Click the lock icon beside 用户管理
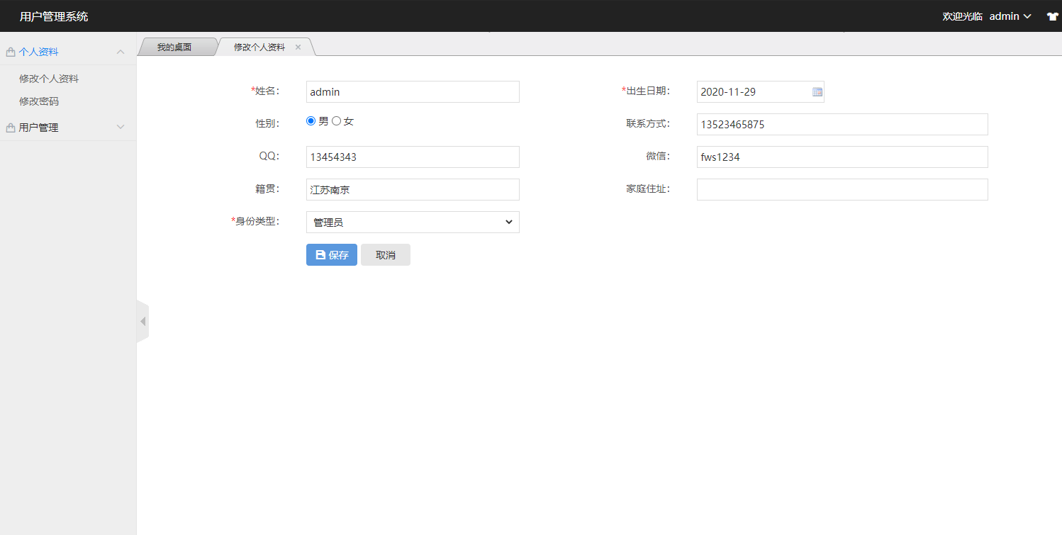Image resolution: width=1062 pixels, height=535 pixels. (11, 128)
